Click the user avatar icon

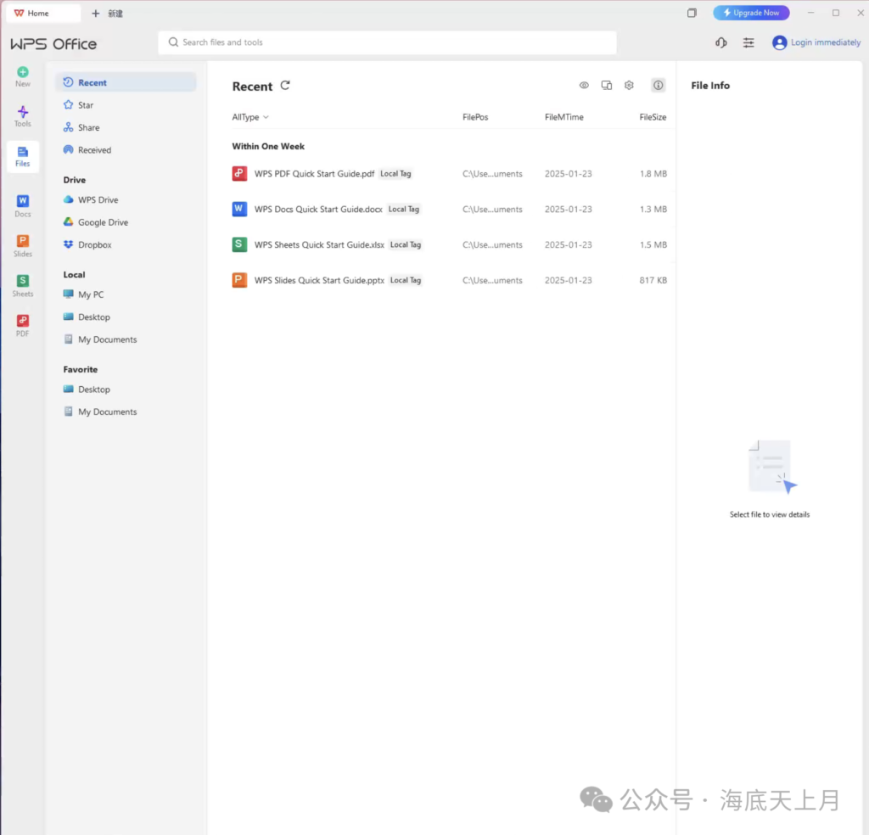(780, 42)
